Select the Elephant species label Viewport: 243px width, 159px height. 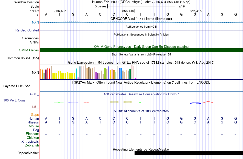(x=32, y=134)
